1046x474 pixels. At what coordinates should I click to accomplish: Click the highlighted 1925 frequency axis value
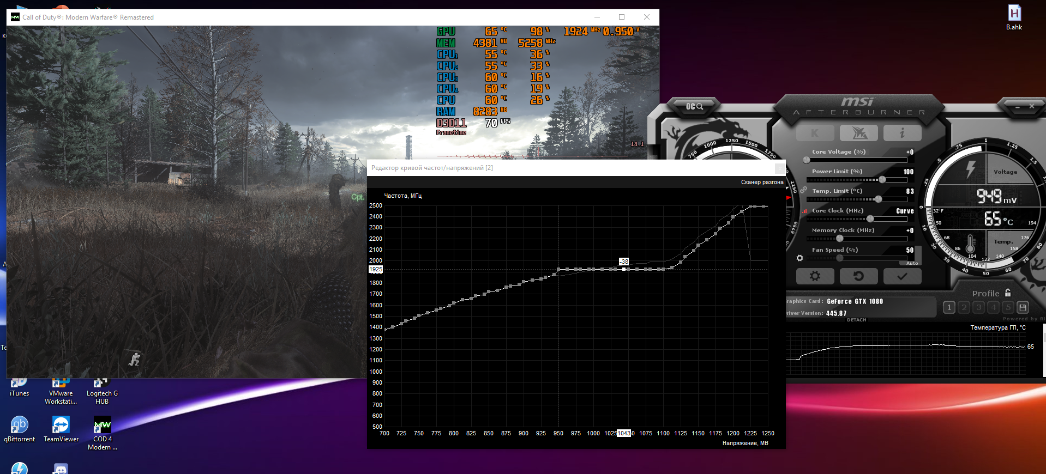[376, 269]
